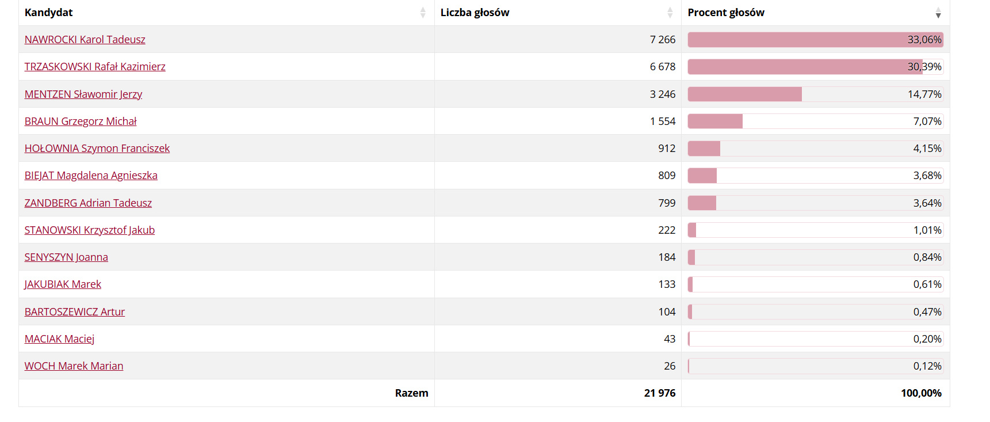Sort by Liczba głosów column arrows
The image size is (990, 422).
pyautogui.click(x=670, y=13)
